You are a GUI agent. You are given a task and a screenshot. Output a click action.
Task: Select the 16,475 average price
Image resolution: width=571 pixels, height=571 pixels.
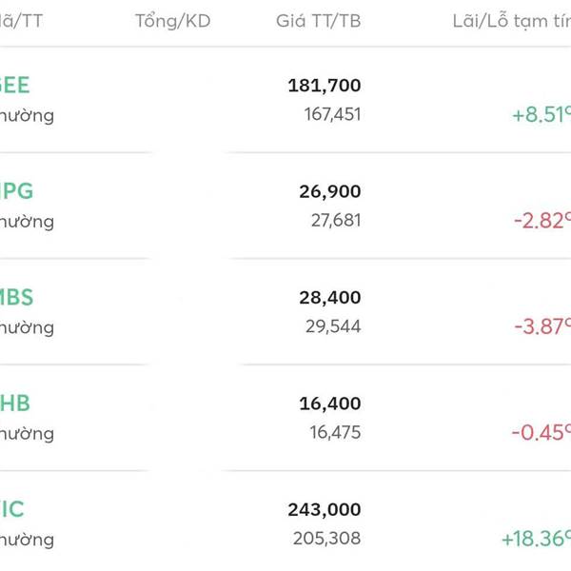pos(335,433)
